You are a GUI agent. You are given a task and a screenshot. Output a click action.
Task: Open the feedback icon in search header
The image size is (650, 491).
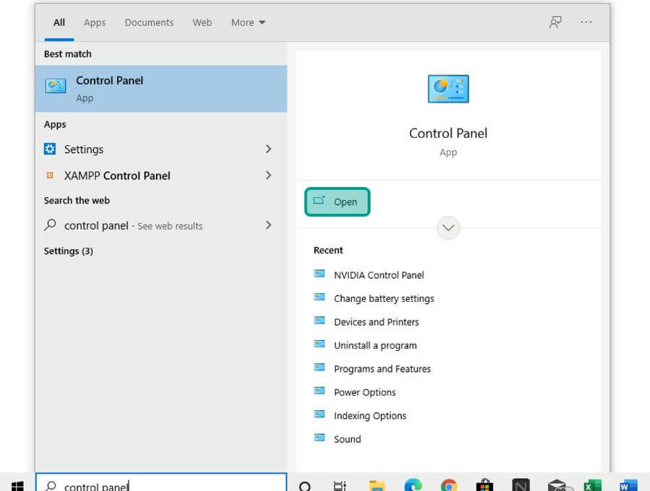(x=555, y=22)
